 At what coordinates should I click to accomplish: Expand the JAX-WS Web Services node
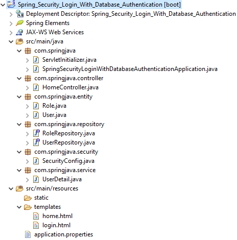11,33
